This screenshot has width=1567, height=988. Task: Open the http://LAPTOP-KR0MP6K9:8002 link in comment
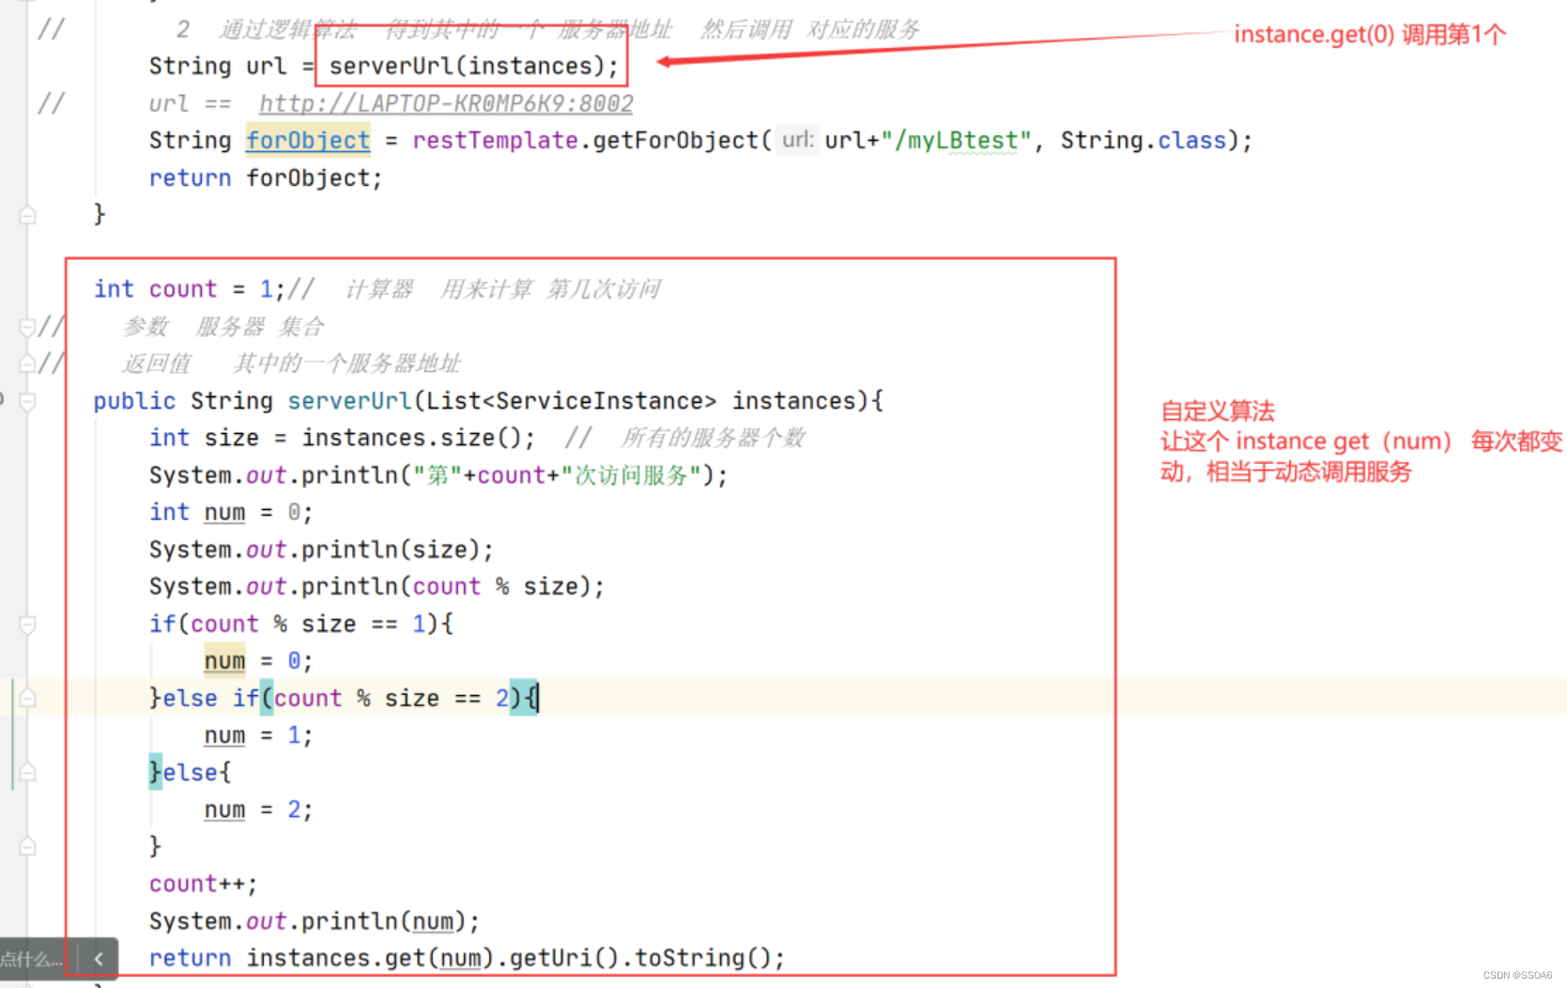446,103
